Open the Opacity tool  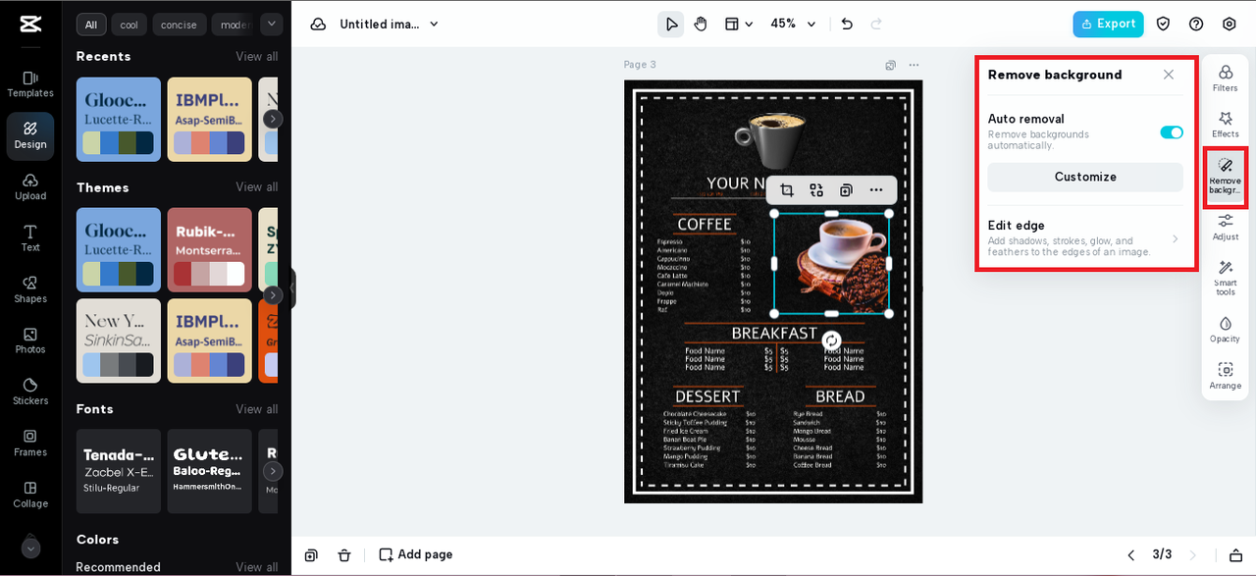click(x=1226, y=330)
